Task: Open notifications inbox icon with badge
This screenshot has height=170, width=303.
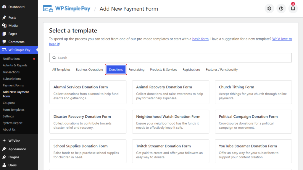Action: click(293, 9)
